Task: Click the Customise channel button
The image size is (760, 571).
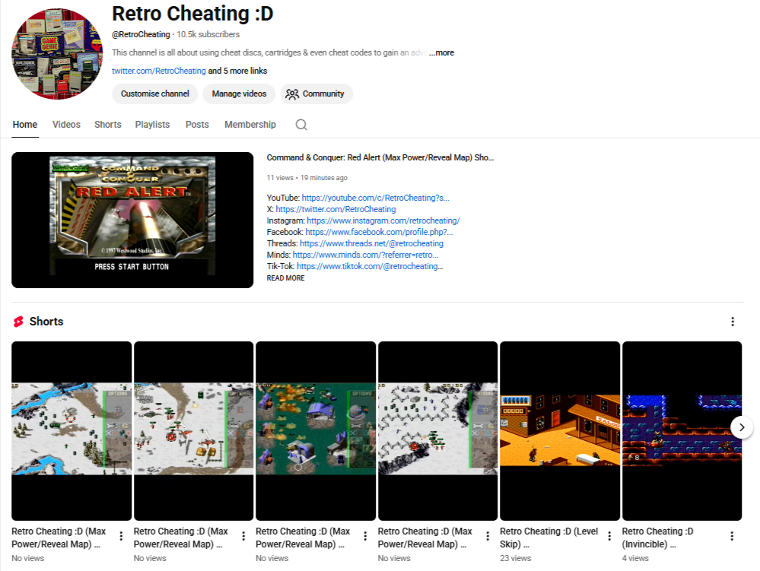Action: (x=154, y=94)
